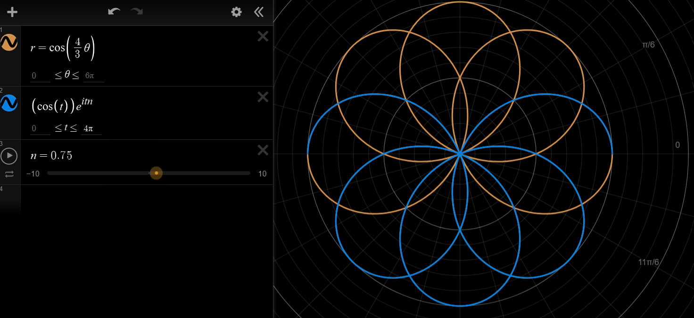Click the n slider thumb
Viewport: 694px width, 318px height.
tap(156, 173)
